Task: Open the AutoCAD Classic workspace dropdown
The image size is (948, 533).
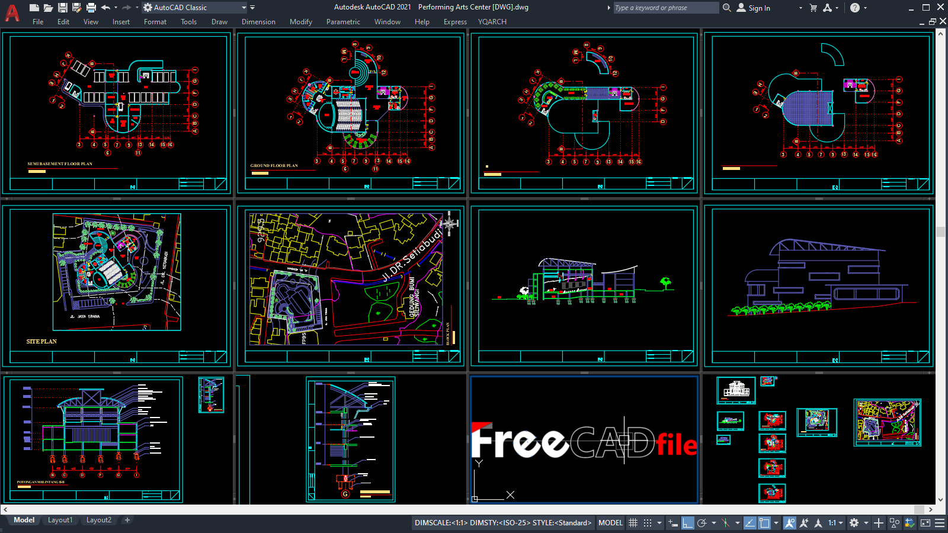Action: click(x=245, y=8)
